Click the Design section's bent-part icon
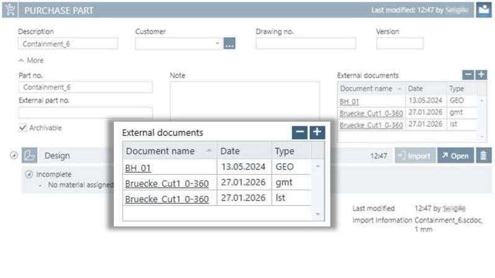The height and width of the screenshot is (278, 495). 30,156
